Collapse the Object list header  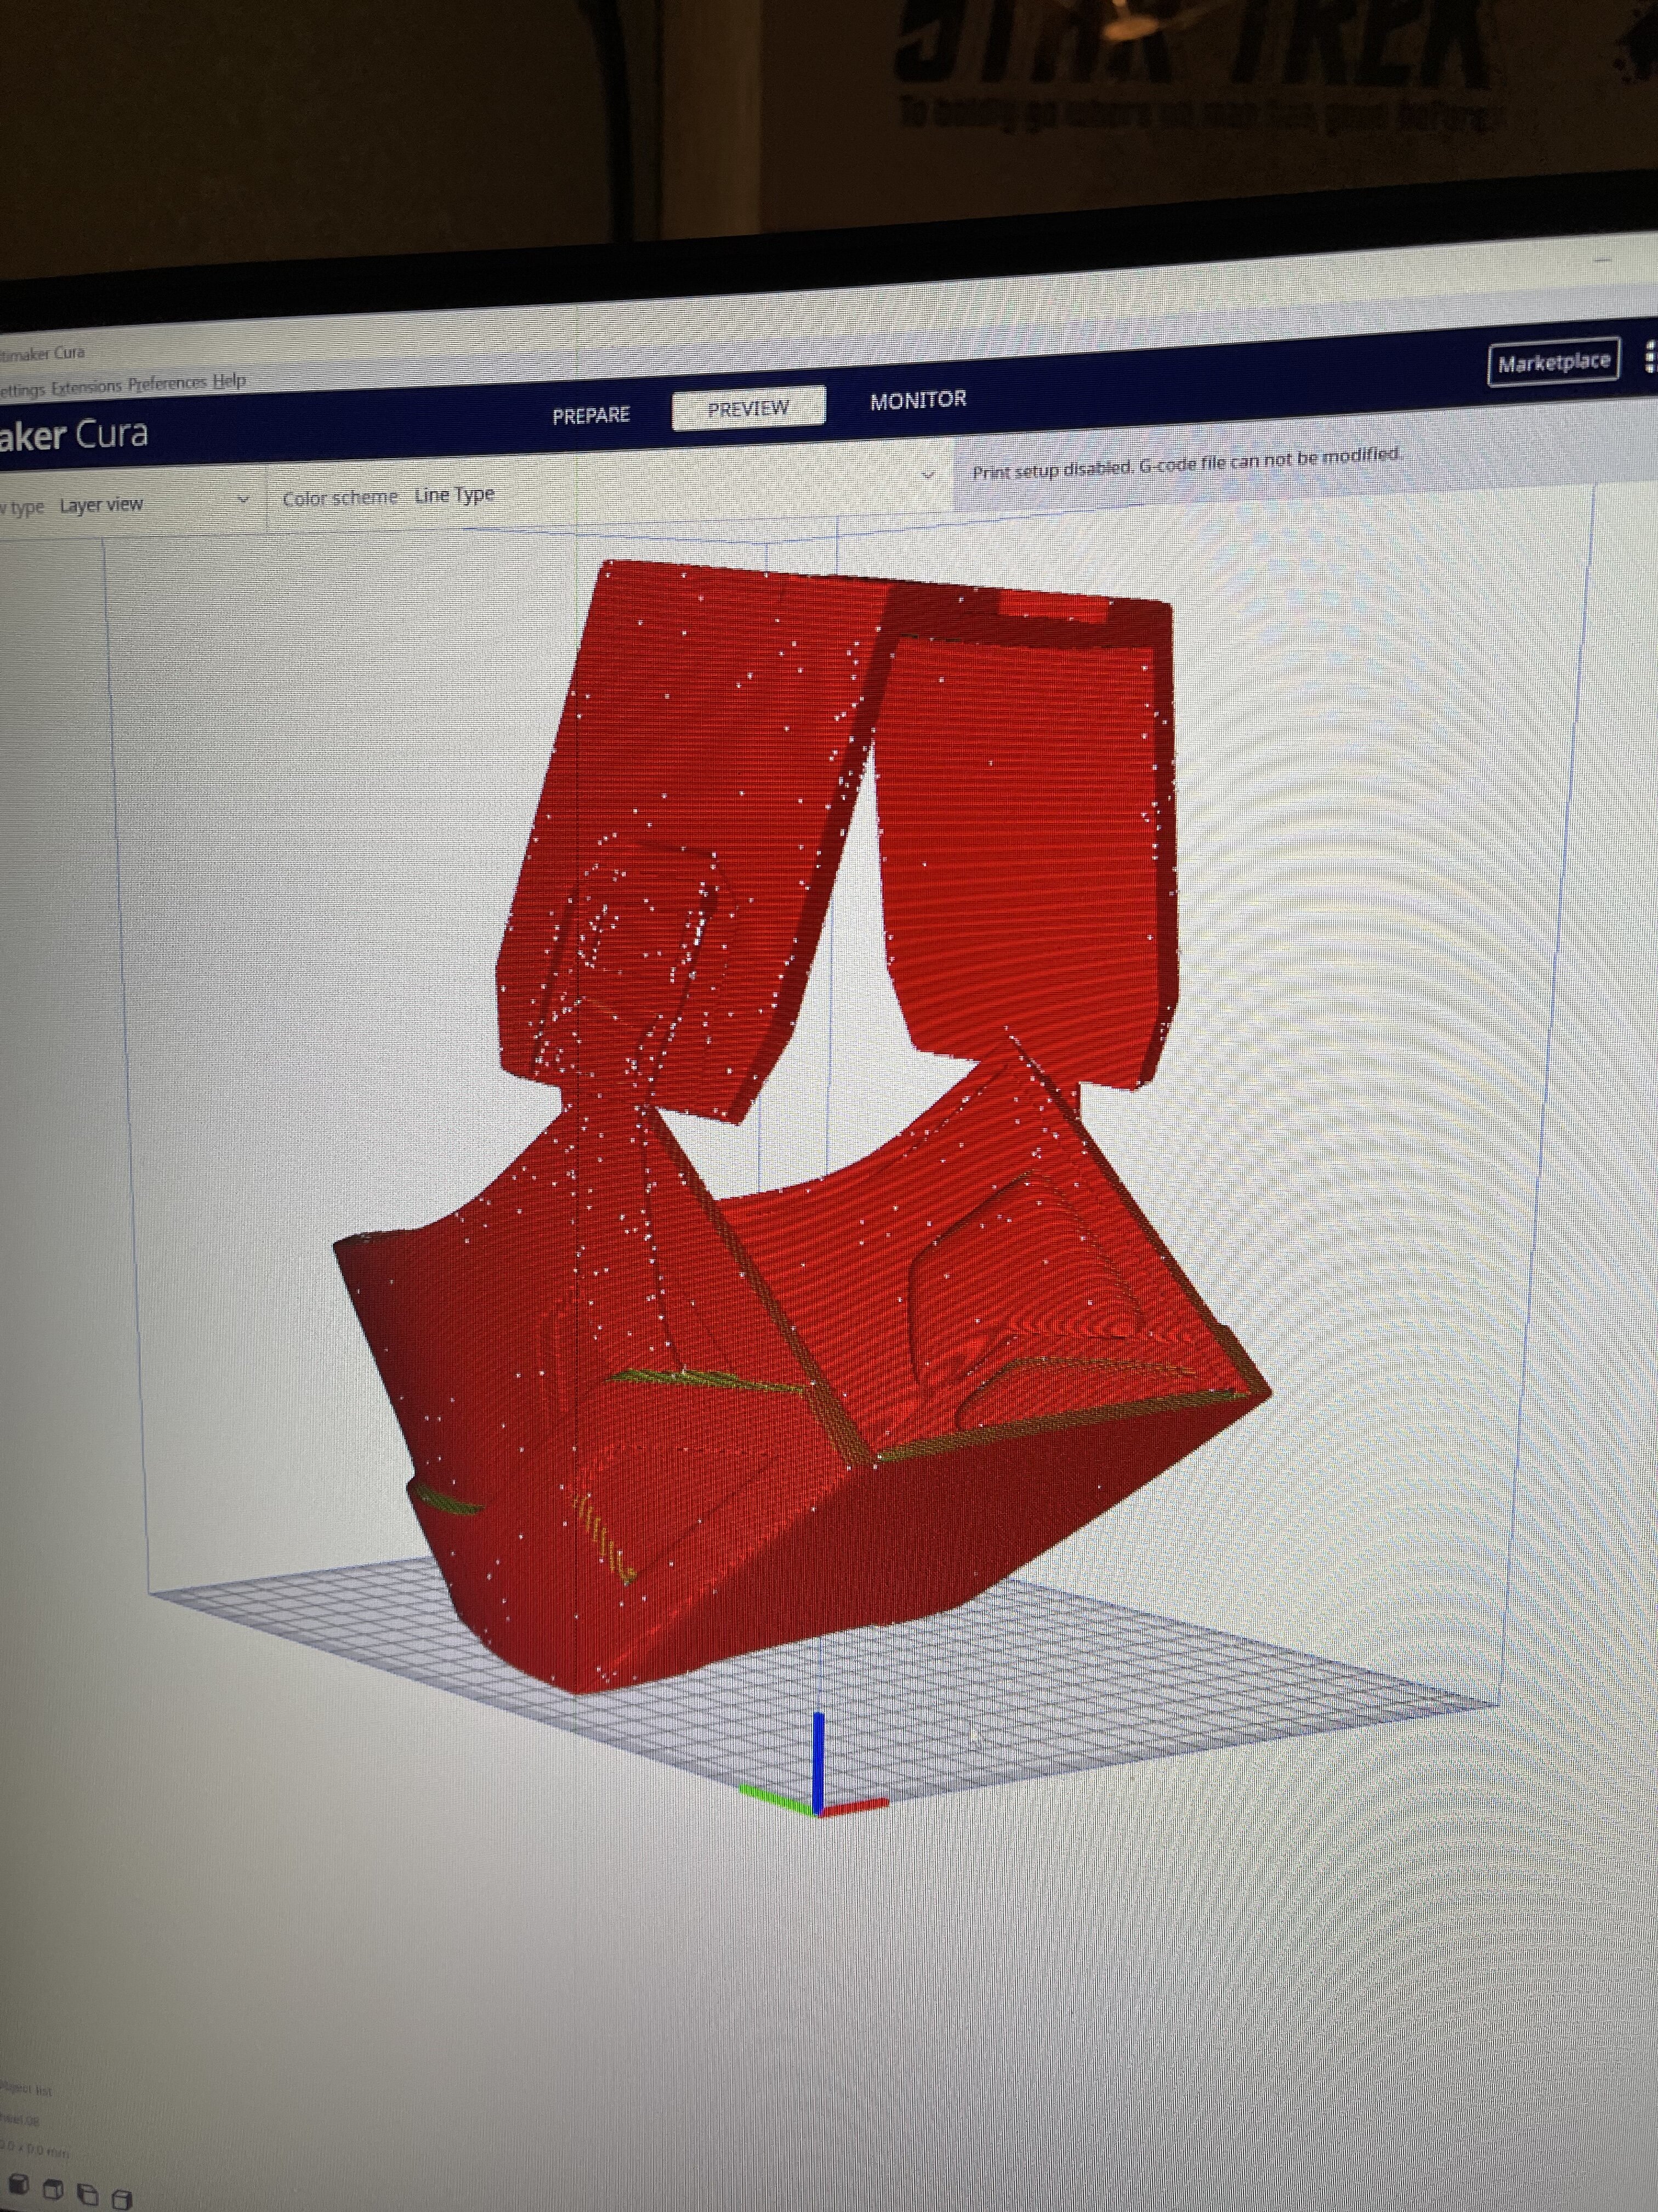[x=25, y=2089]
